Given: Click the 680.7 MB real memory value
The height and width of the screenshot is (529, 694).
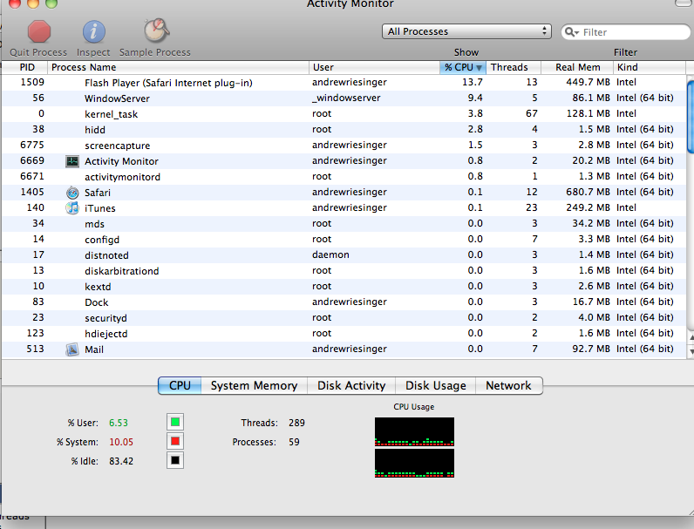Looking at the screenshot, I should click(x=588, y=192).
